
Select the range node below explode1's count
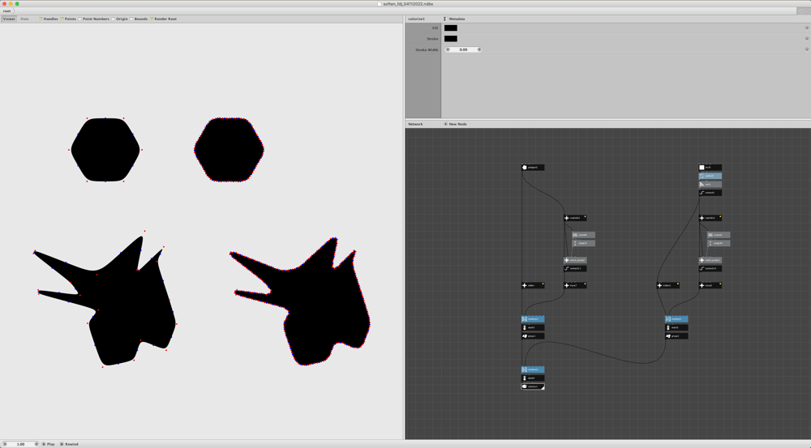tap(719, 243)
